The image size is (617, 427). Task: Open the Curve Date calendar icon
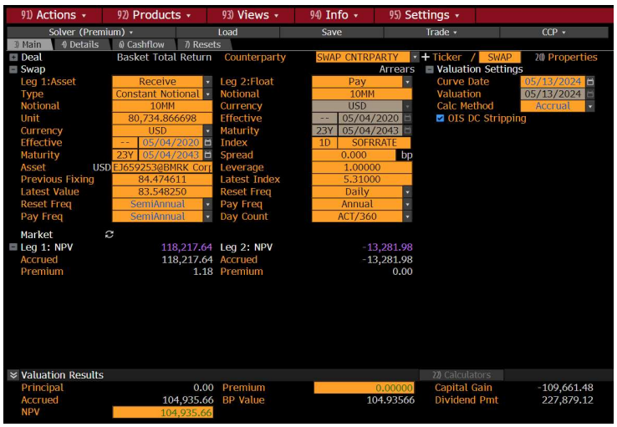[x=590, y=82]
